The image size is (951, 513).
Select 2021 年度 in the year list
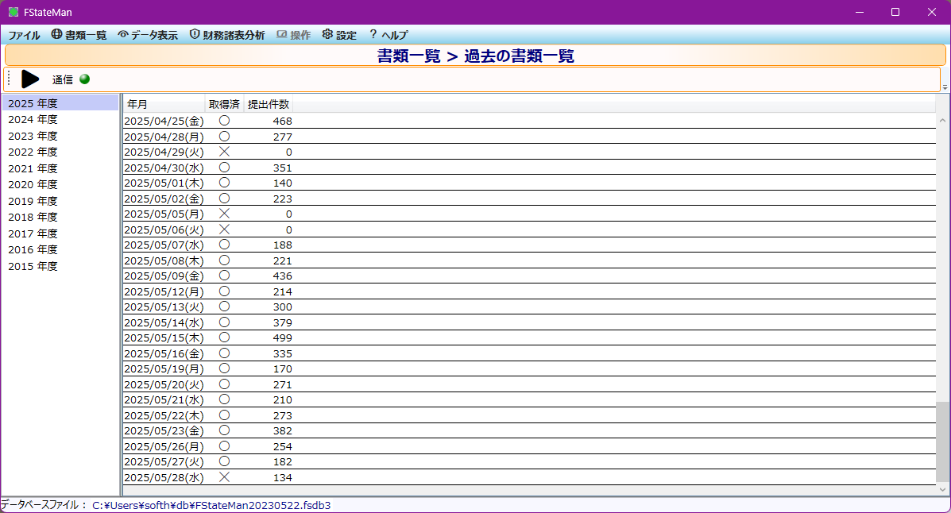click(60, 168)
